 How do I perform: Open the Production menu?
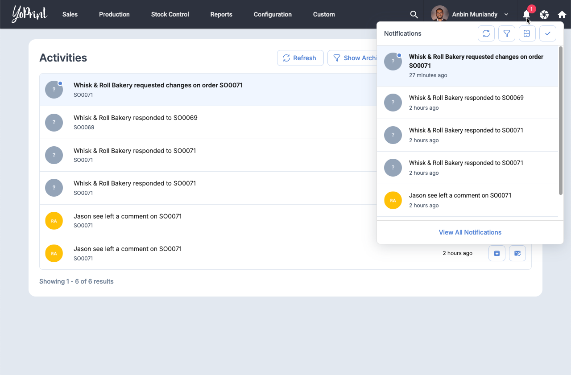(x=114, y=14)
